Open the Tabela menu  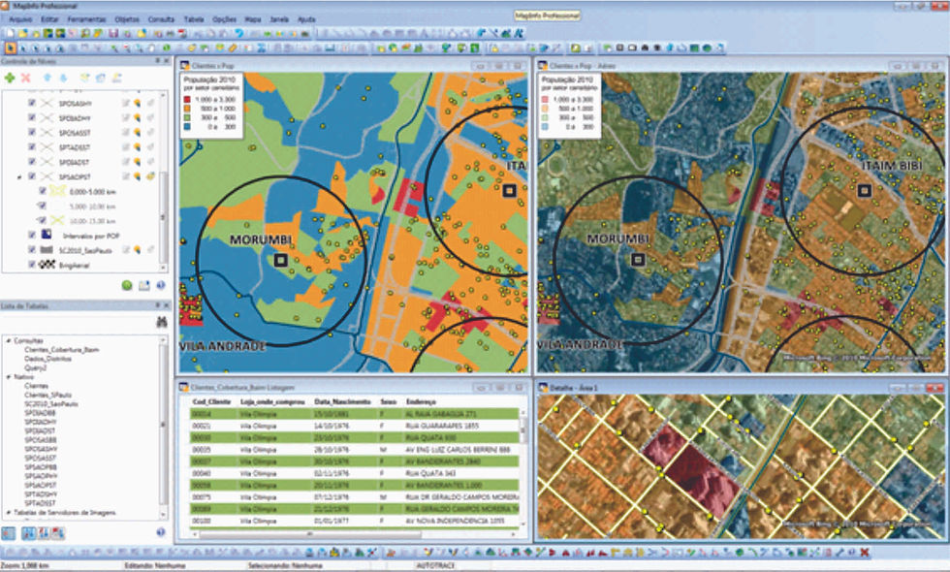tap(194, 19)
